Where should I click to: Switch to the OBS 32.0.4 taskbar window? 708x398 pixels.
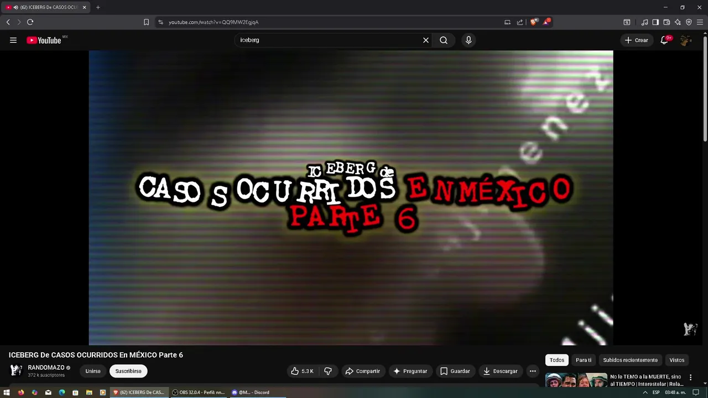(x=199, y=392)
